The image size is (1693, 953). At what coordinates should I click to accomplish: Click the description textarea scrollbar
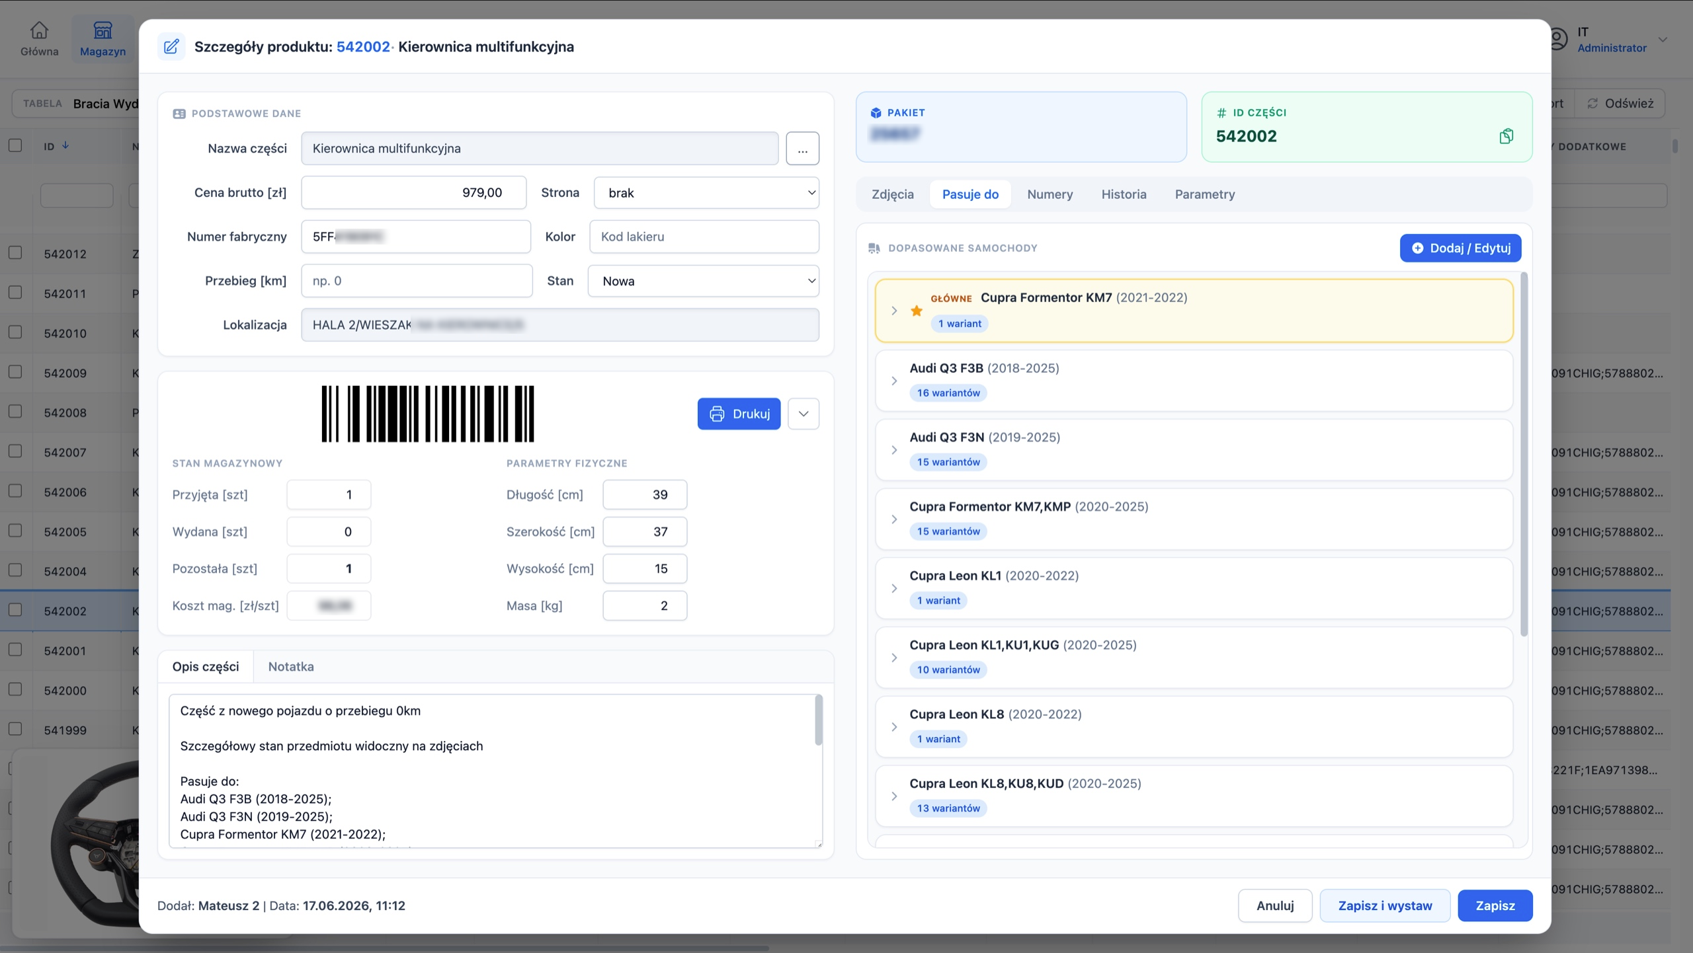pyautogui.click(x=818, y=720)
